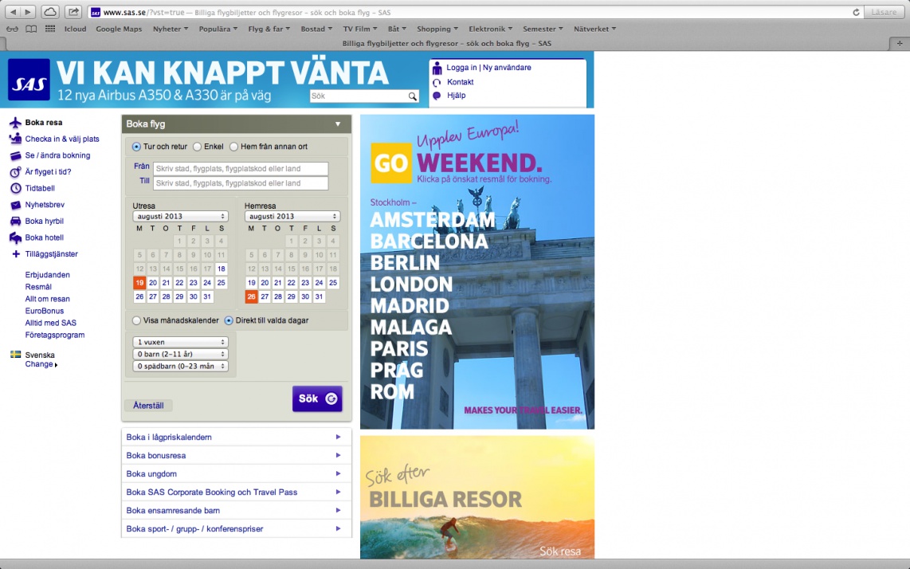The width and height of the screenshot is (910, 569).
Task: Click the search magnifier icon
Action: point(412,96)
